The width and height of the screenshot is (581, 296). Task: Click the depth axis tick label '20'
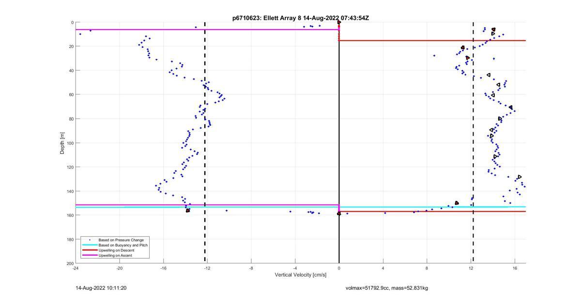(x=71, y=47)
